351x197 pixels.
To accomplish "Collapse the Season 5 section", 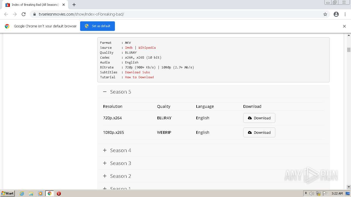I will pyautogui.click(x=105, y=92).
